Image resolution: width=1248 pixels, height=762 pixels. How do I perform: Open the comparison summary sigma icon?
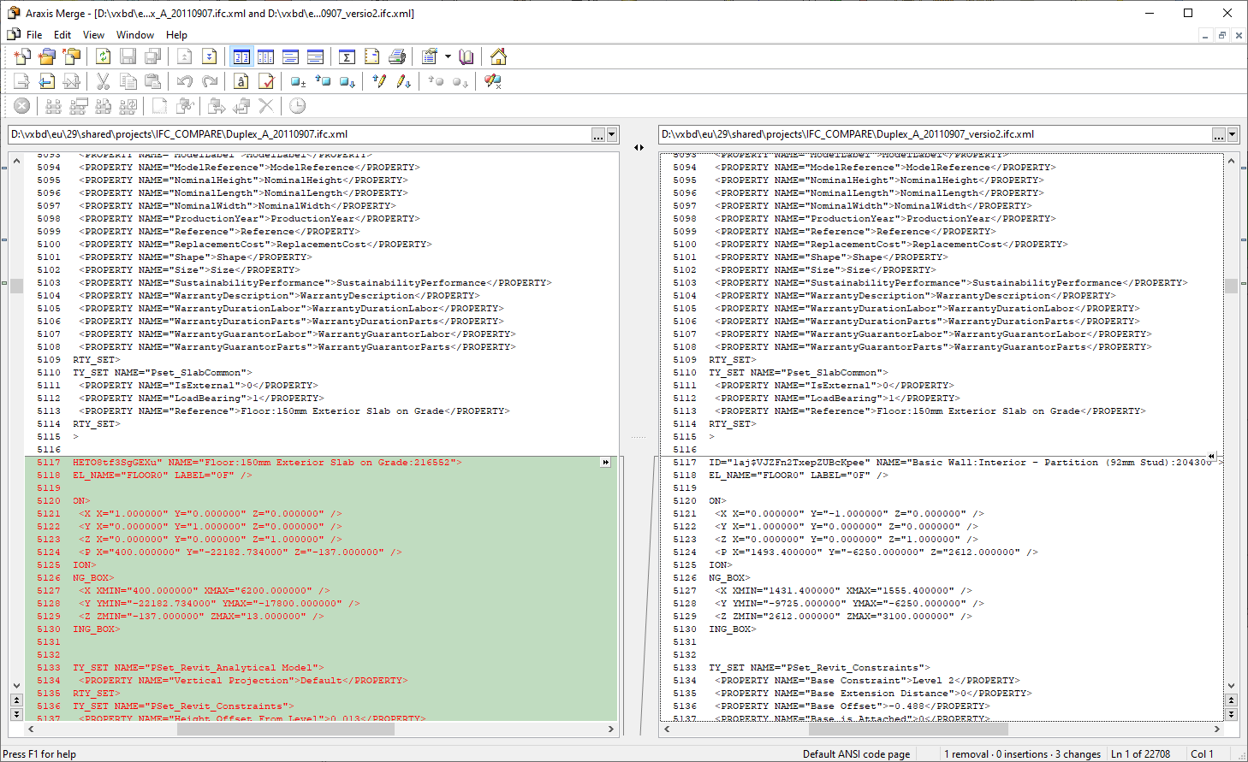pos(347,57)
